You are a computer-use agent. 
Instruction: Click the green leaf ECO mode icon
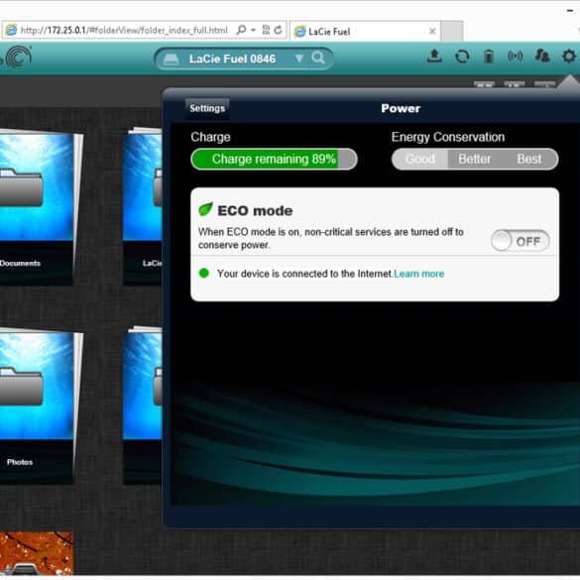[205, 209]
